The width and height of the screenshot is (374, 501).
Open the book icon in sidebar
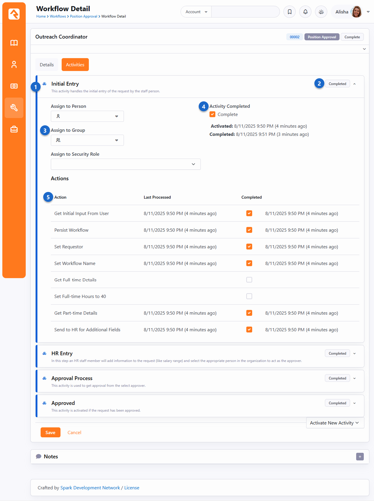tap(14, 43)
